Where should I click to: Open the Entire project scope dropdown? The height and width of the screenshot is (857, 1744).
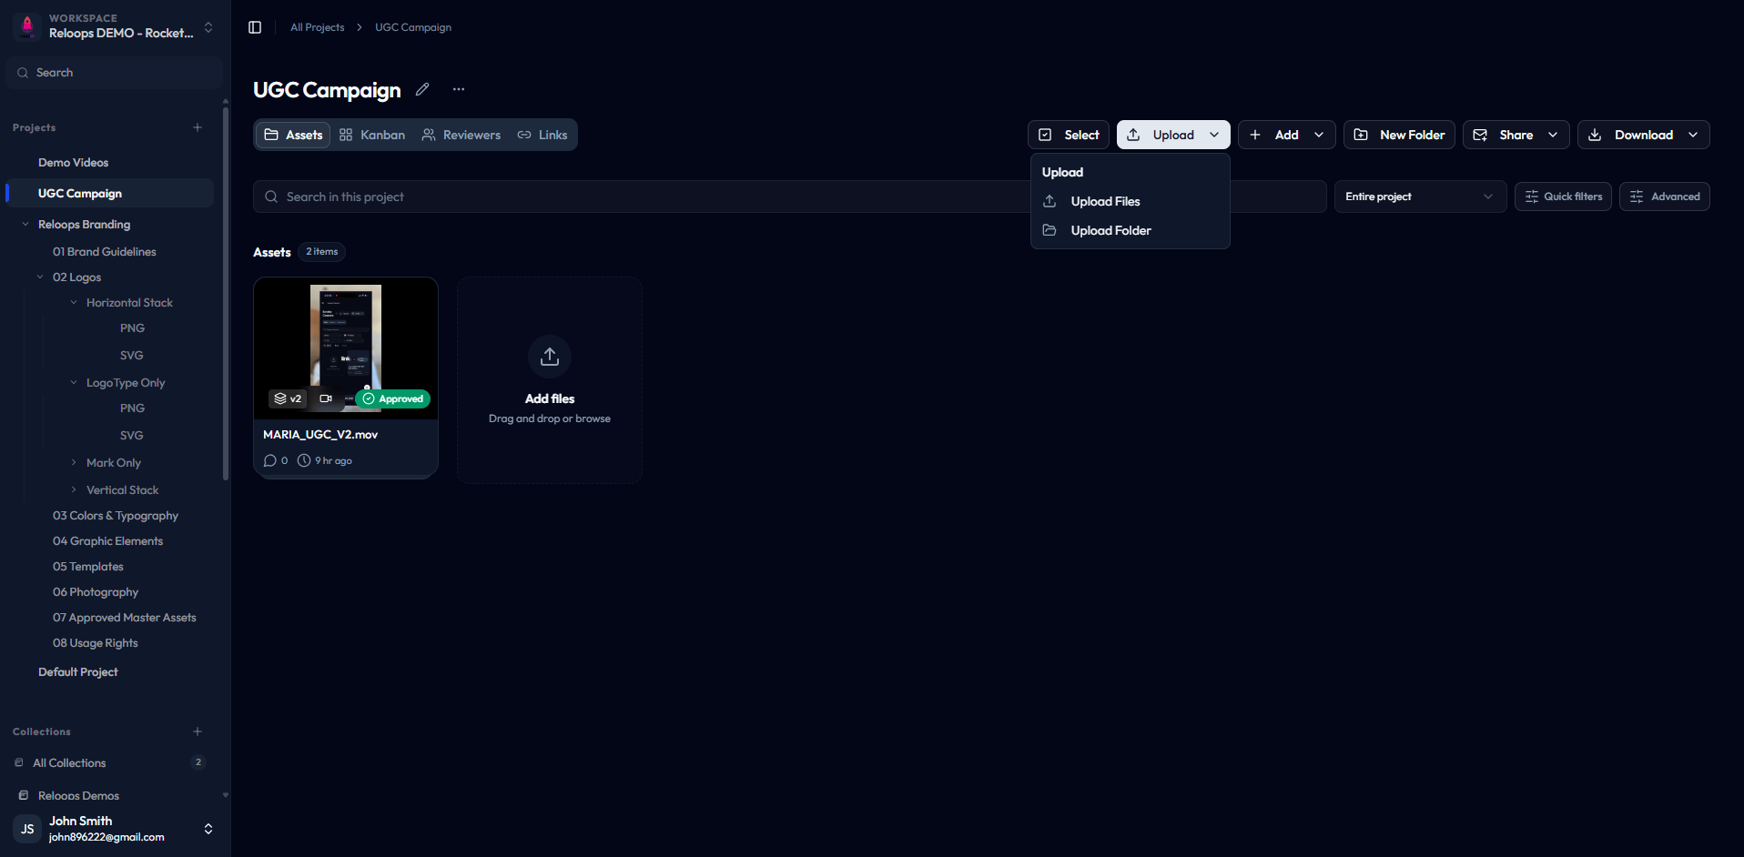(x=1420, y=197)
